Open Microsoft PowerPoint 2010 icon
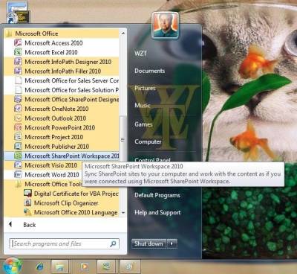The image size is (297, 274). (18, 128)
